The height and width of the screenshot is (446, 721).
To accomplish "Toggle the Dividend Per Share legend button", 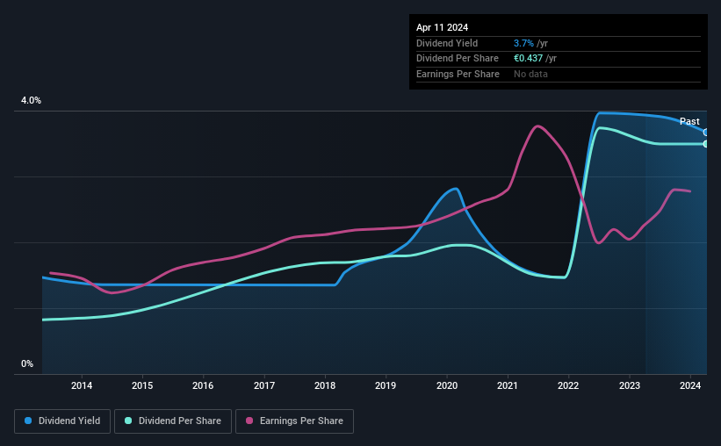I will (x=173, y=421).
